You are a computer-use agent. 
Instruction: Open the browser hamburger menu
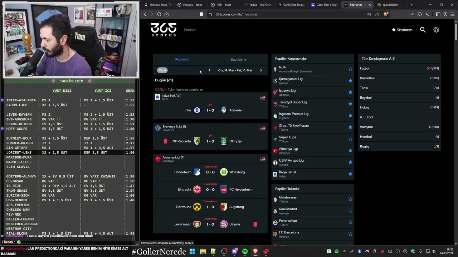(452, 14)
